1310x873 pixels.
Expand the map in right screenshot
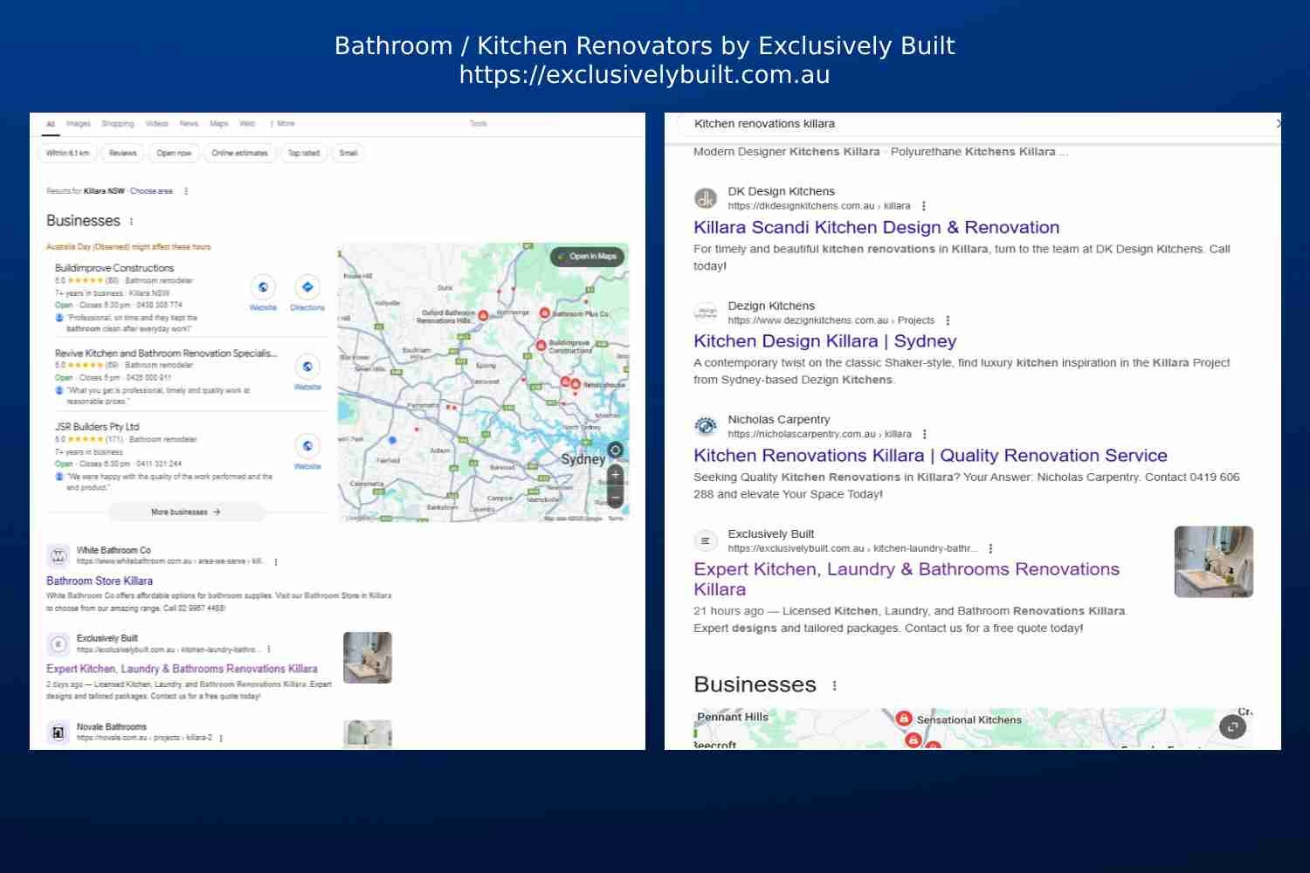(x=1232, y=726)
